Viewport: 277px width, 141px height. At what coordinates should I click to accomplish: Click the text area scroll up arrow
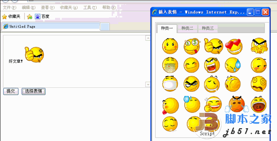pos(148,38)
